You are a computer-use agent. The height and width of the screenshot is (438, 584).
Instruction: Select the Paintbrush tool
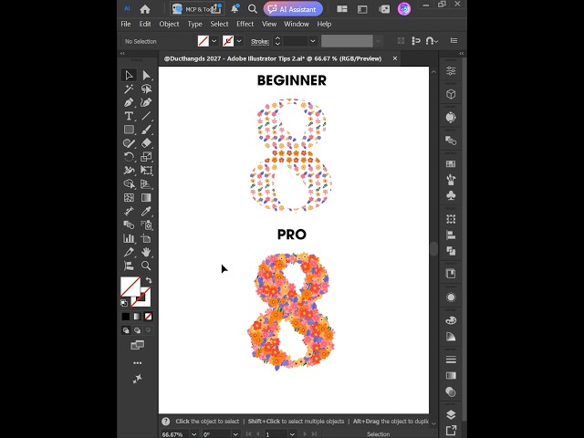pyautogui.click(x=146, y=130)
